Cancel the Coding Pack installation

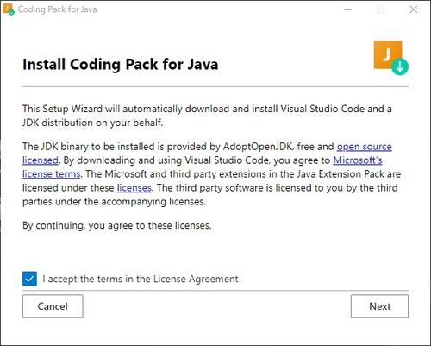[x=53, y=306]
